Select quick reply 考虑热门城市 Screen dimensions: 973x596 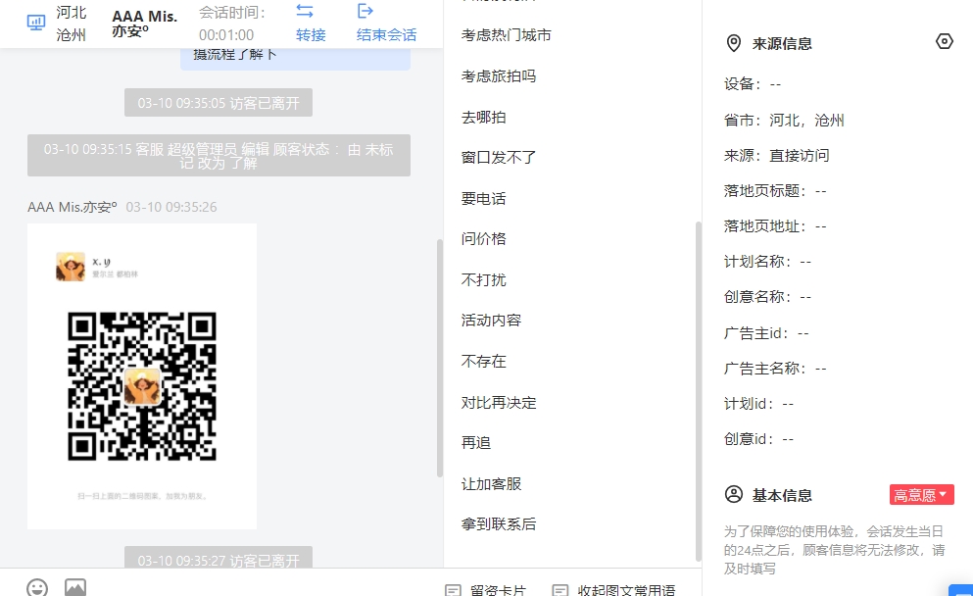pyautogui.click(x=507, y=35)
